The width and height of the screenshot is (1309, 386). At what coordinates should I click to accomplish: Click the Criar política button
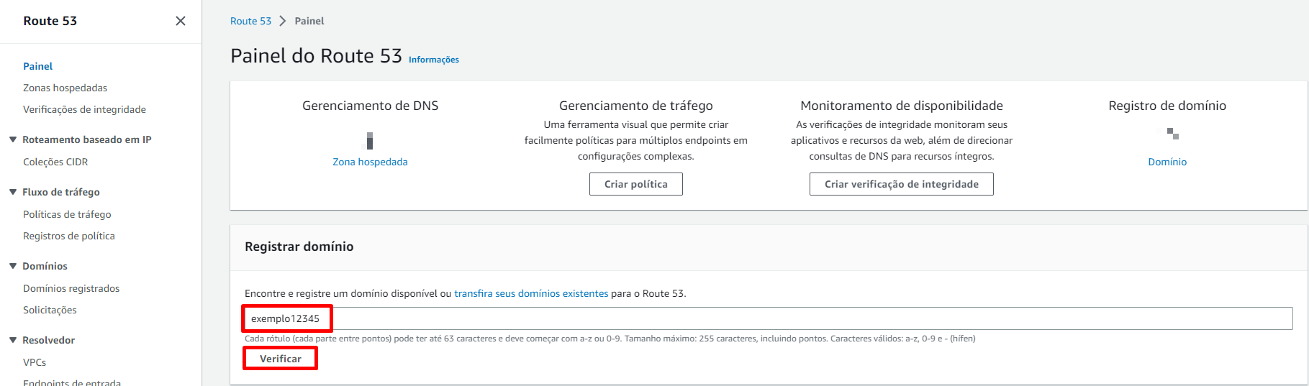[x=635, y=184]
